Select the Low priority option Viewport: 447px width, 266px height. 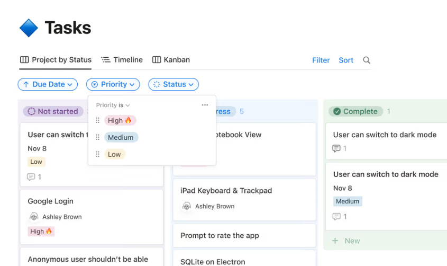[x=114, y=154]
